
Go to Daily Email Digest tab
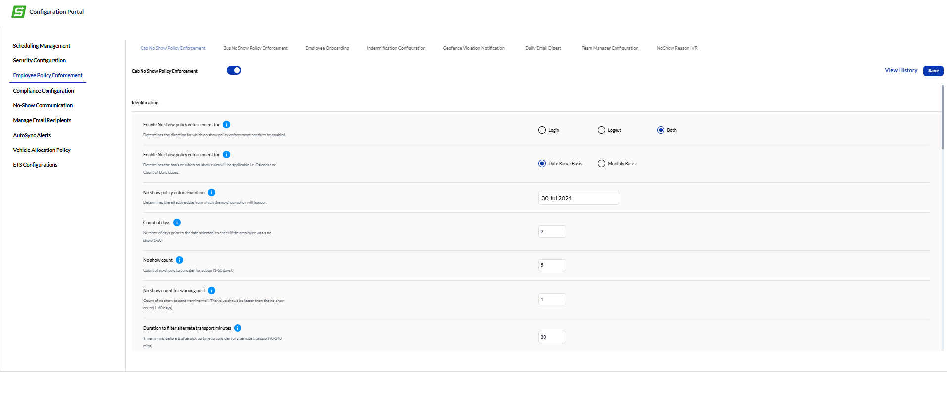pos(543,48)
